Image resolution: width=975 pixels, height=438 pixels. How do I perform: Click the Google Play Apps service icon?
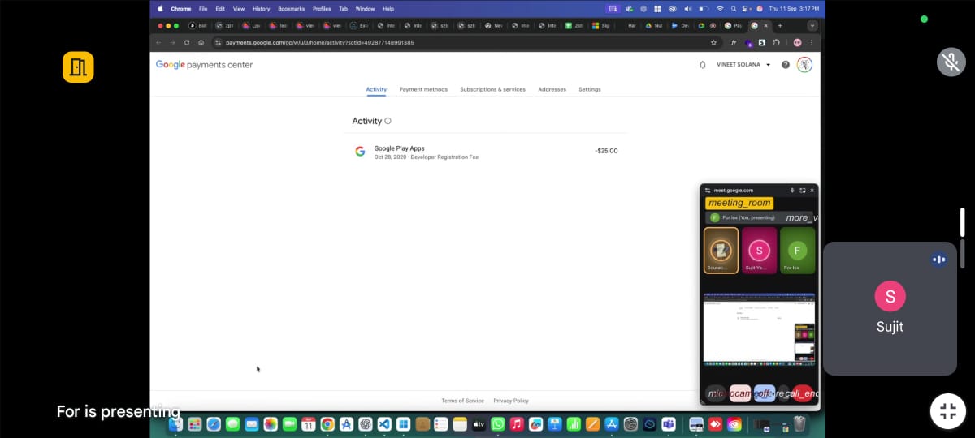[x=360, y=152]
